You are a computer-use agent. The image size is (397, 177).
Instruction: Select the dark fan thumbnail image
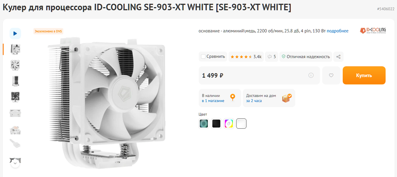(15, 97)
